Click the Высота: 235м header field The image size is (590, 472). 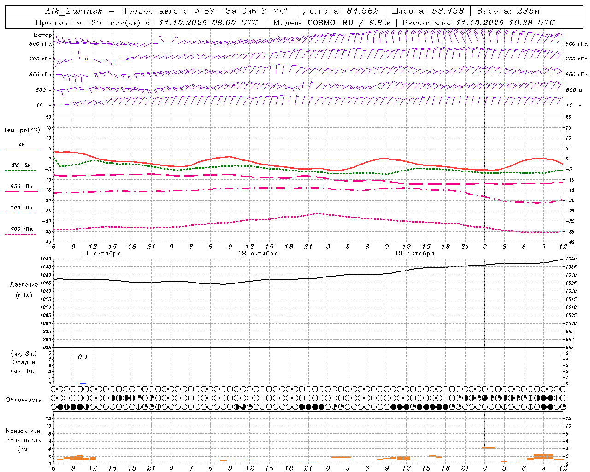tap(508, 11)
